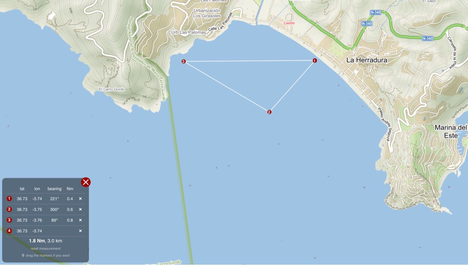Click map marker 2 in the bay
468x265 pixels.
pos(269,112)
